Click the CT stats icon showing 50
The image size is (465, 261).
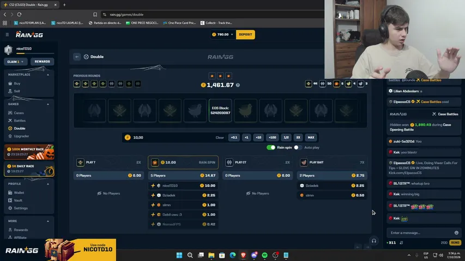(322, 84)
